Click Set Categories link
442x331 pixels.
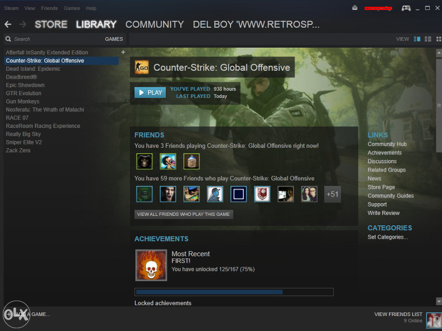point(388,237)
